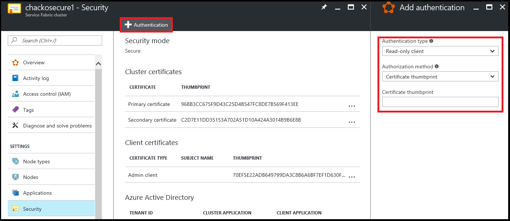Click the Diagnose and solve problems wrench icon

15,126
